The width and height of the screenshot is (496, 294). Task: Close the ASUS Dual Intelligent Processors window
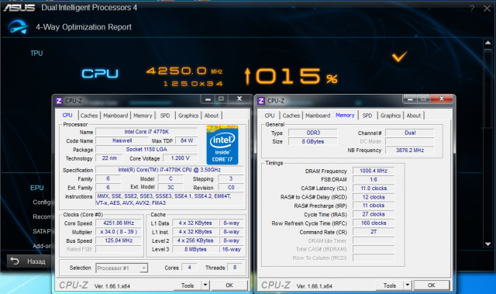coord(487,9)
